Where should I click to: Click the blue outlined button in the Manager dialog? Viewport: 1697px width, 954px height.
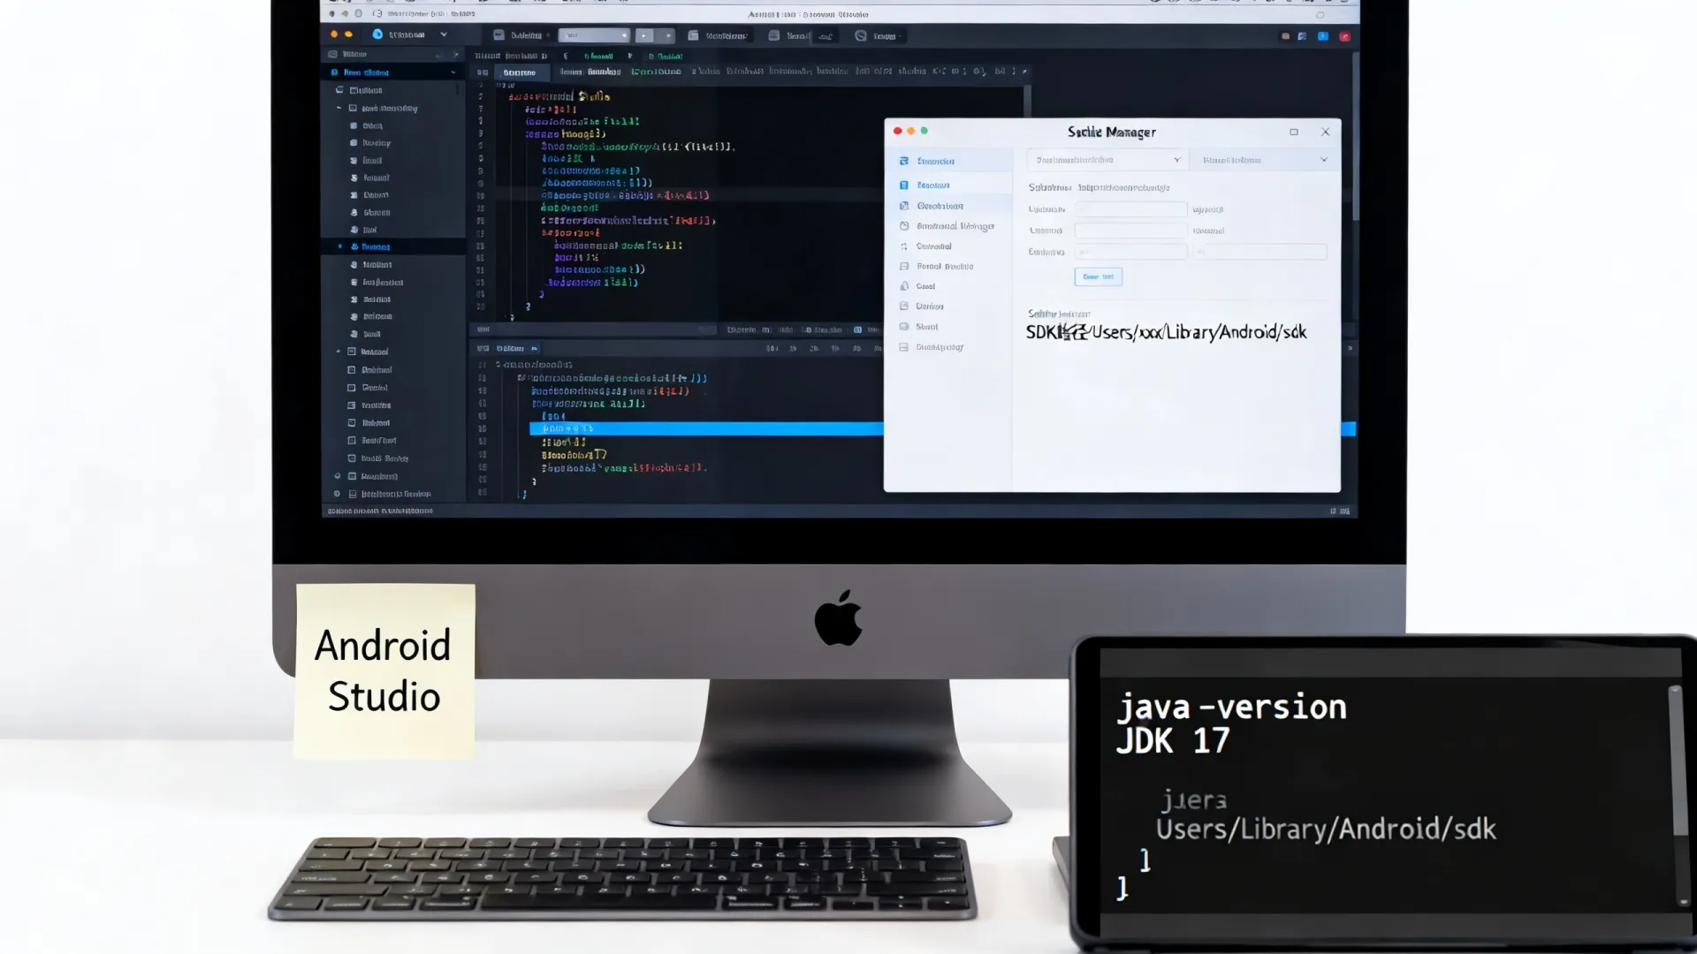click(1098, 276)
